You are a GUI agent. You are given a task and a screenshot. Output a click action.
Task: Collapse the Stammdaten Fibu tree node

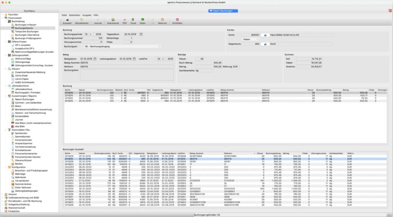click(x=6, y=130)
